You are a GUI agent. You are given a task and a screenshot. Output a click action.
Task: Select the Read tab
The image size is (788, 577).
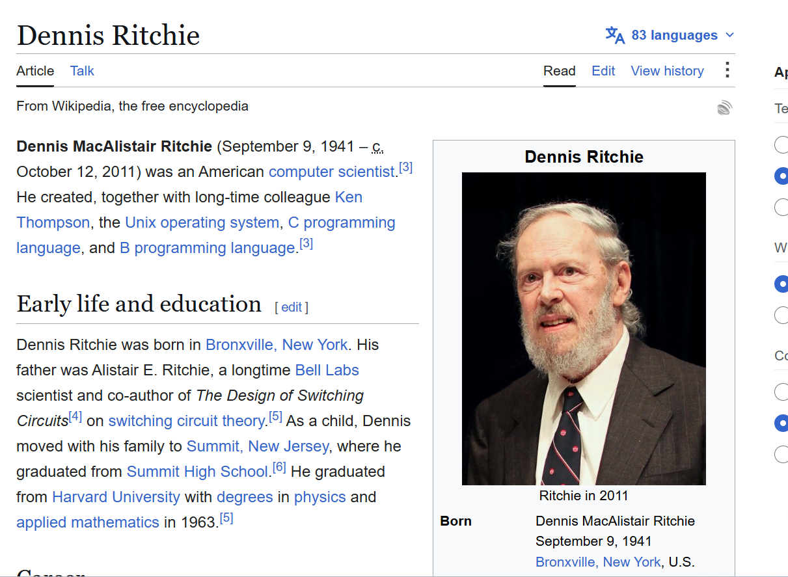(560, 71)
